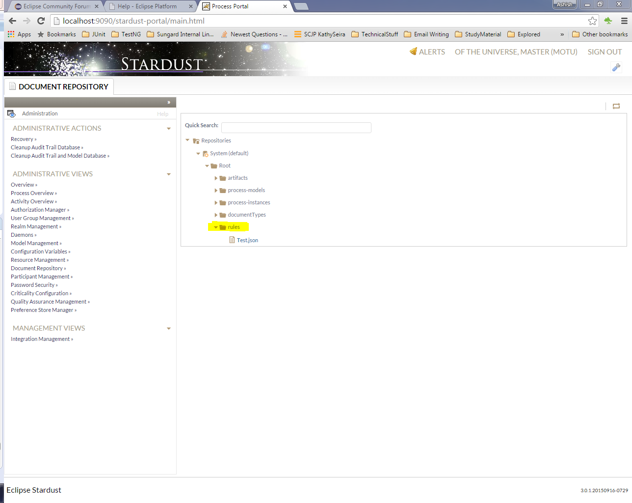Screen dimensions: 632x503
Task: Open the user profile name link
Action: coord(516,52)
